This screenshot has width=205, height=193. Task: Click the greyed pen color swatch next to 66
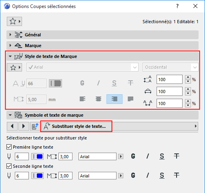[55, 84]
